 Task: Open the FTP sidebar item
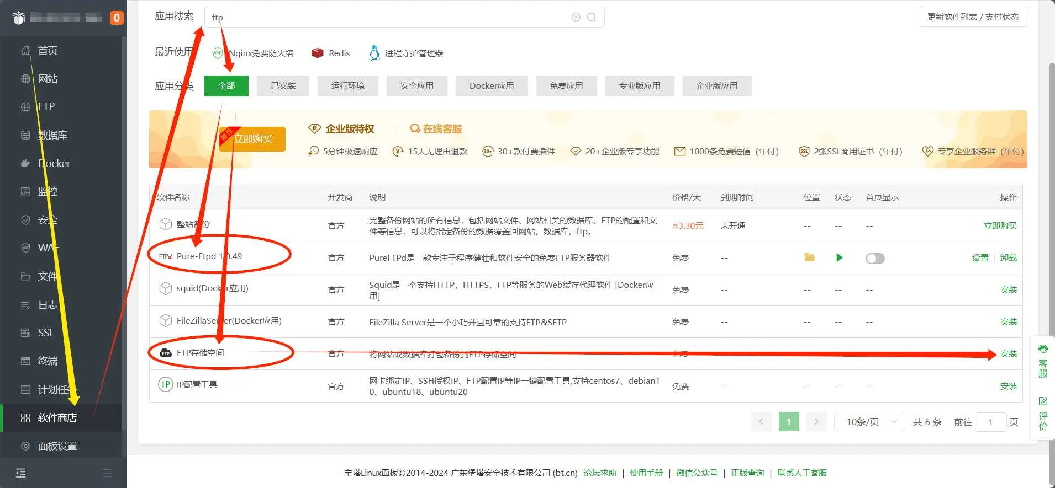click(61, 107)
